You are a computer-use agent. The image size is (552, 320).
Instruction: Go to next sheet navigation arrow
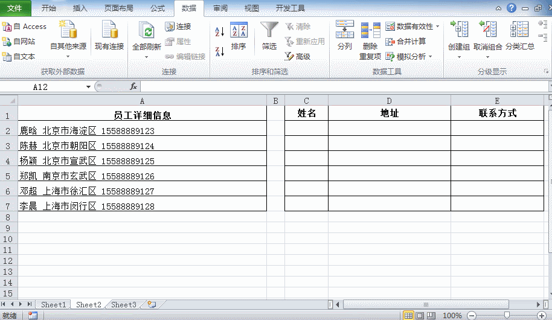pos(21,304)
